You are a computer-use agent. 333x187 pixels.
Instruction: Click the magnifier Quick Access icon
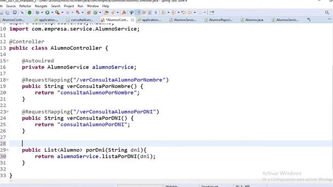click(x=327, y=12)
